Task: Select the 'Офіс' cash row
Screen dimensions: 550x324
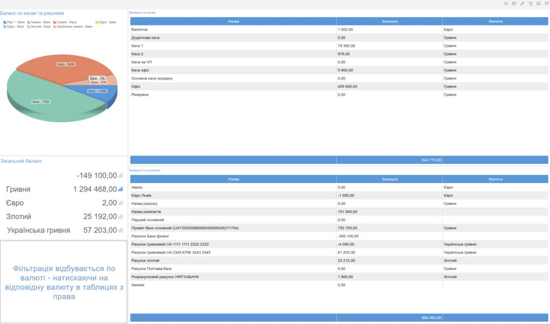Action: tap(339, 86)
